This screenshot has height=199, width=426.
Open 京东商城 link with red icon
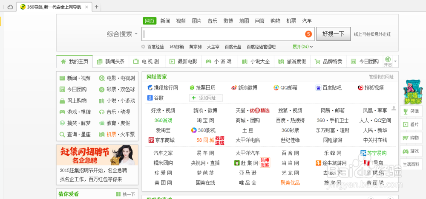click(161, 140)
